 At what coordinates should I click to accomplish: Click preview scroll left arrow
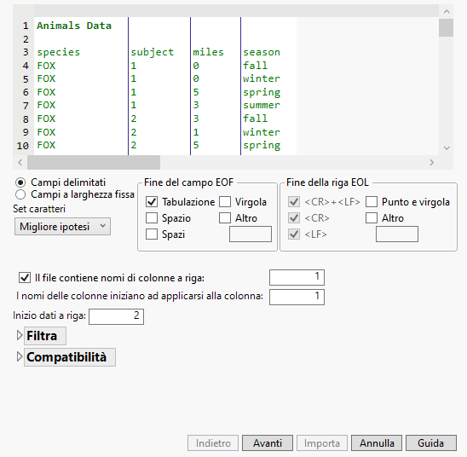20,162
